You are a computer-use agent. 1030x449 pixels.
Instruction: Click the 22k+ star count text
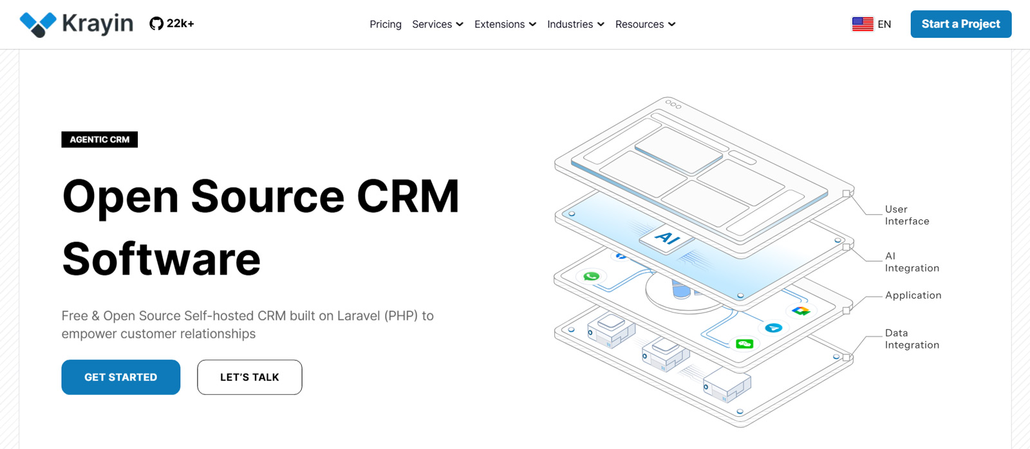coord(180,24)
